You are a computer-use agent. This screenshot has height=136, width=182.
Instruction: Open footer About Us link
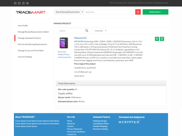(71, 123)
